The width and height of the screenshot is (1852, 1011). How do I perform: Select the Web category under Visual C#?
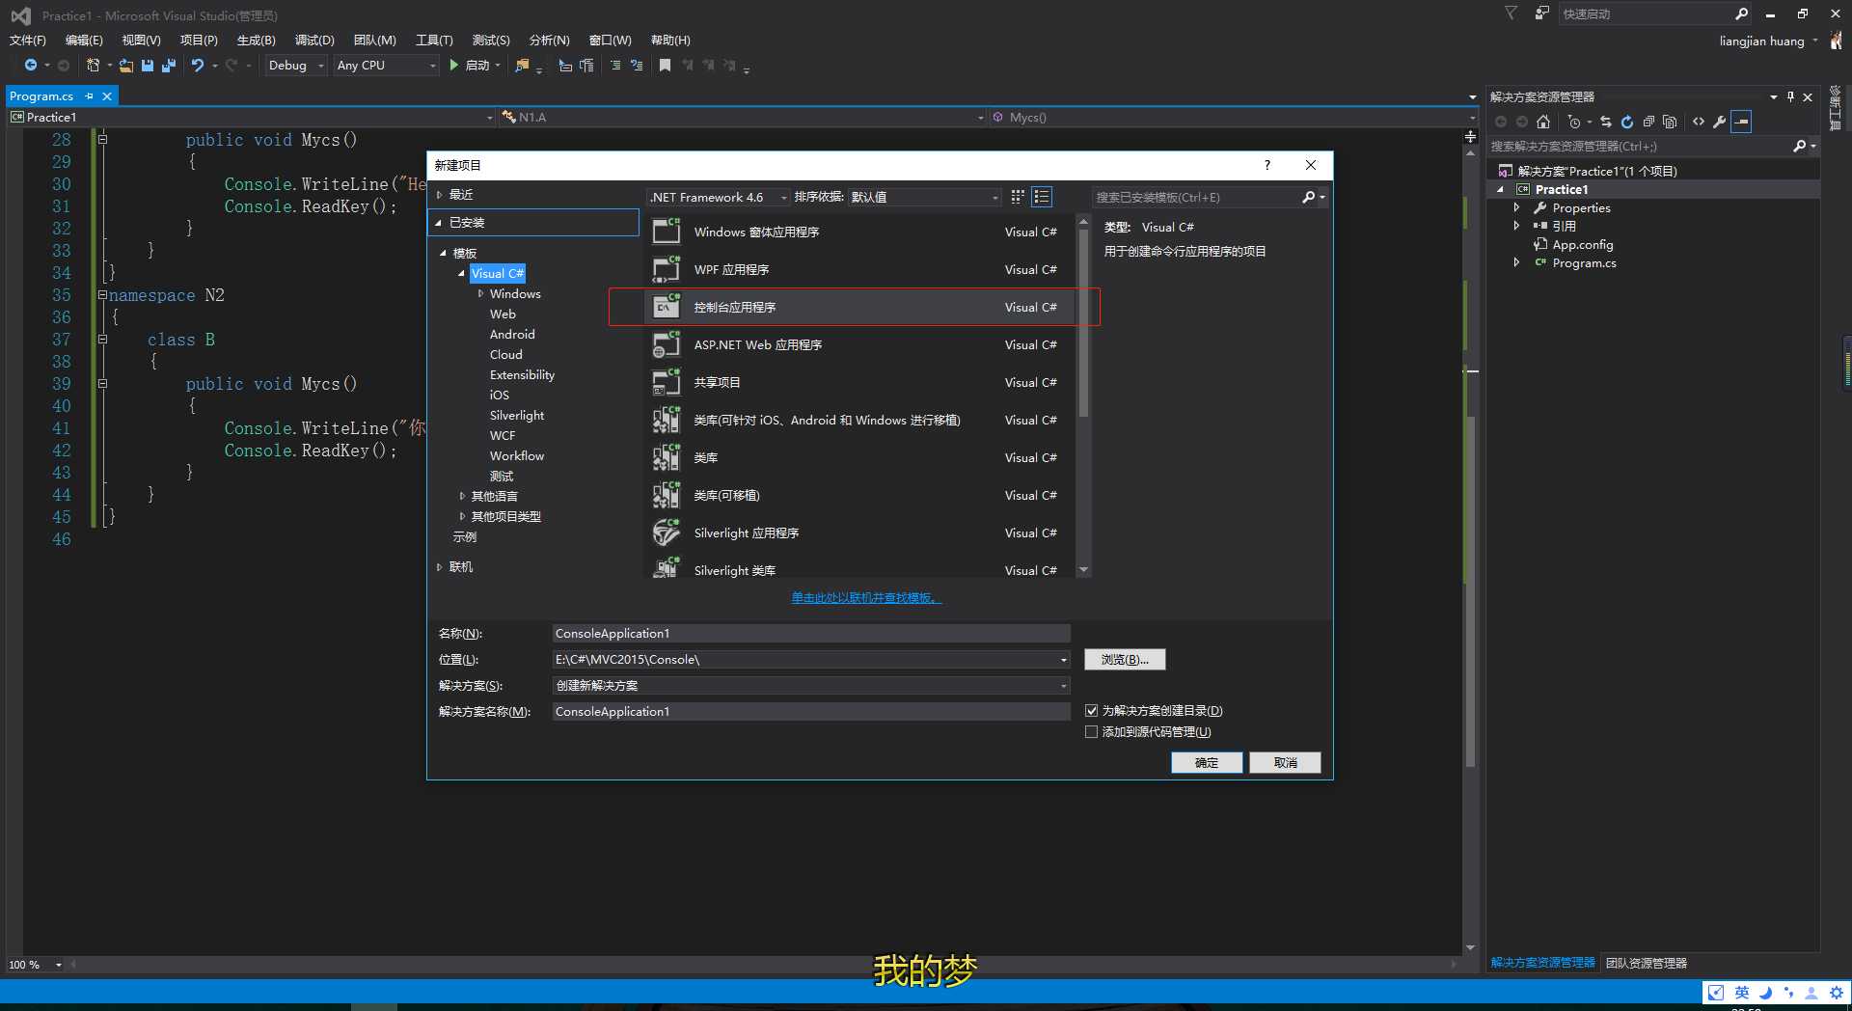pos(503,314)
